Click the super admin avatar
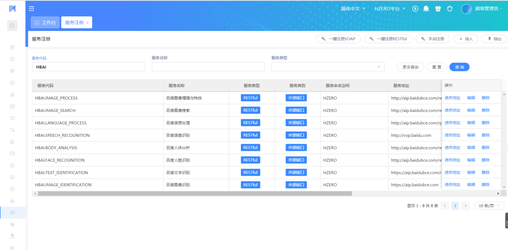 [x=466, y=8]
